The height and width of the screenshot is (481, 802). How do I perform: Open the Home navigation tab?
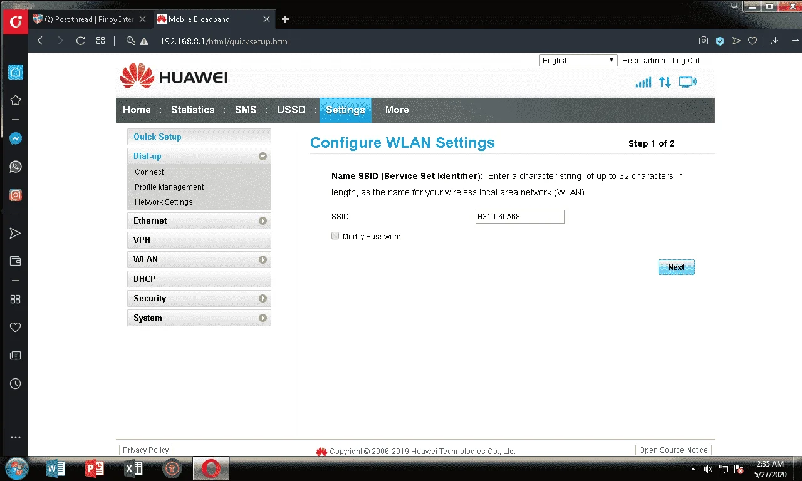click(x=137, y=110)
